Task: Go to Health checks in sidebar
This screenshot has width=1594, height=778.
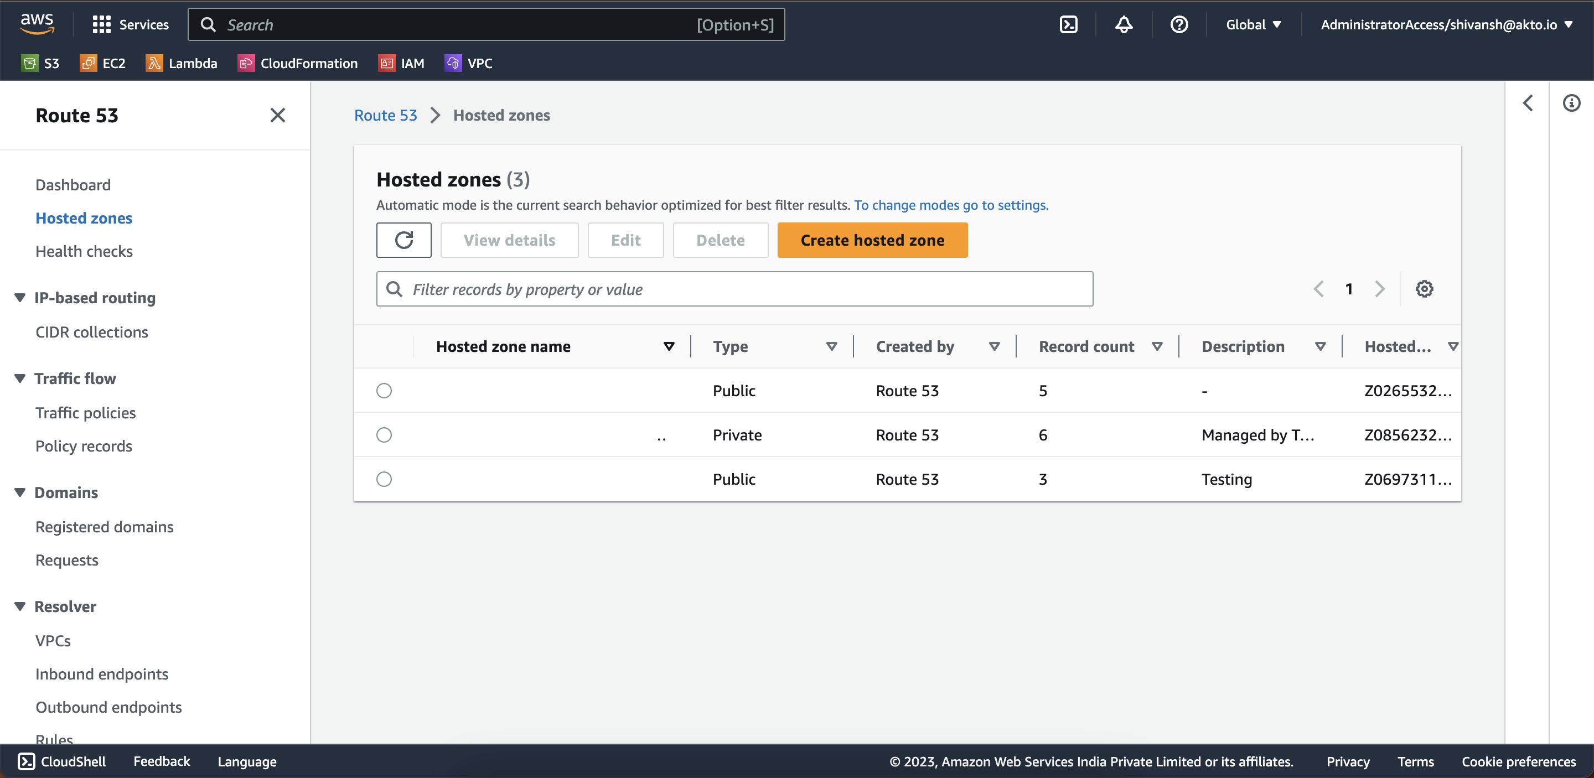Action: pyautogui.click(x=84, y=251)
